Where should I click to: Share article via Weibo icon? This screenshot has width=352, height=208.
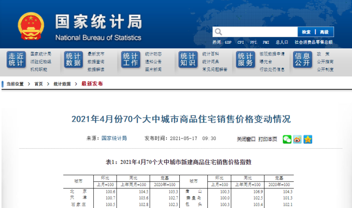(x=297, y=139)
